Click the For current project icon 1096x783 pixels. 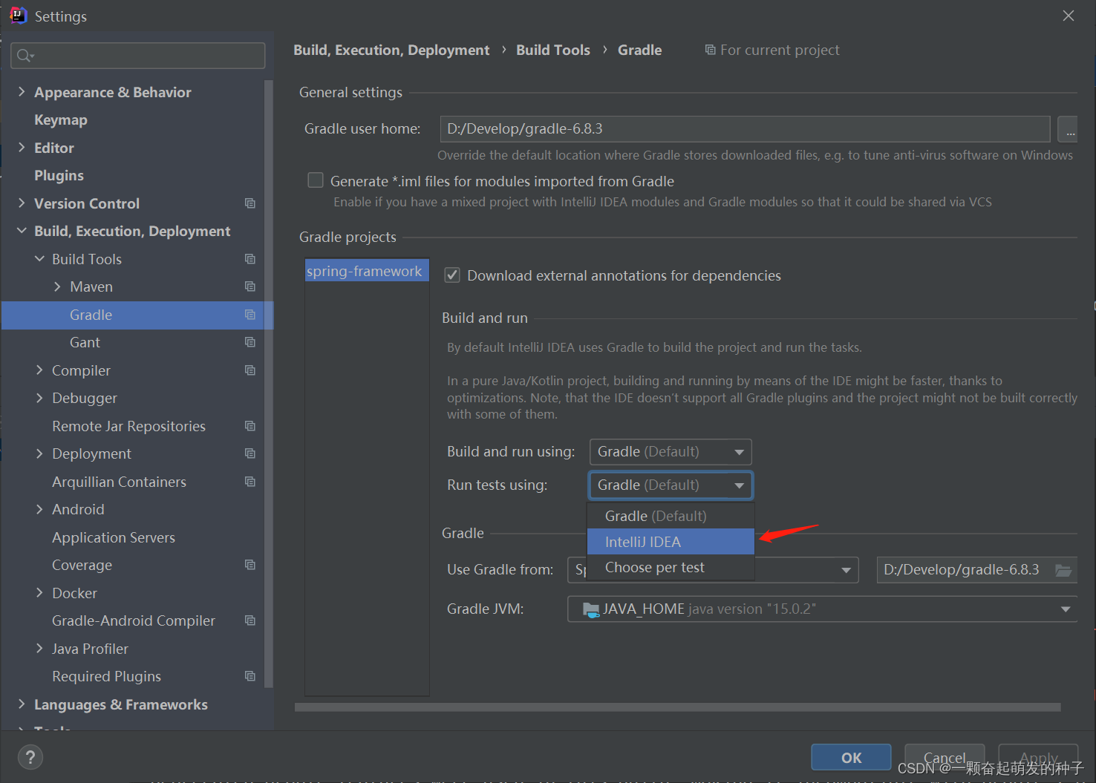coord(710,50)
